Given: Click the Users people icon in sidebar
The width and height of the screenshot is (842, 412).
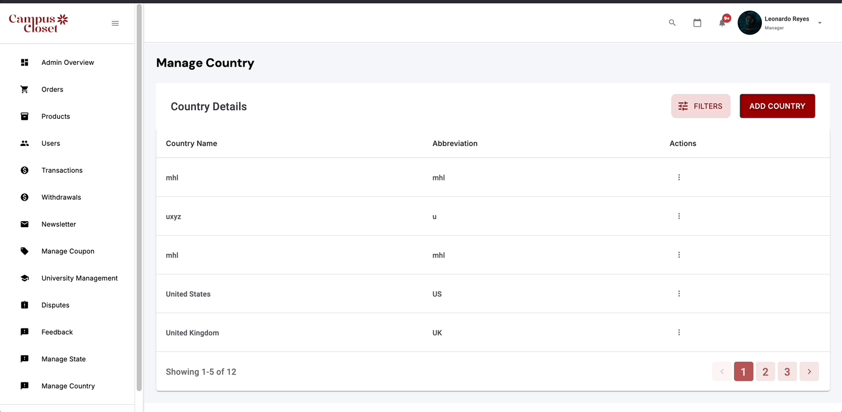Looking at the screenshot, I should tap(24, 144).
